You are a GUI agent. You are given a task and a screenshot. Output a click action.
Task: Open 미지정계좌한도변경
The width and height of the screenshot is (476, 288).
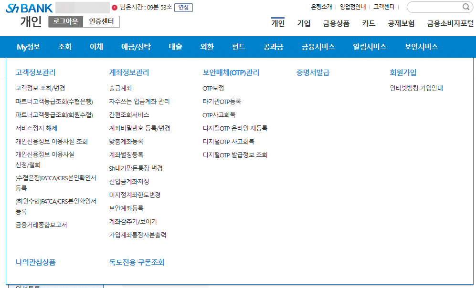tap(135, 195)
